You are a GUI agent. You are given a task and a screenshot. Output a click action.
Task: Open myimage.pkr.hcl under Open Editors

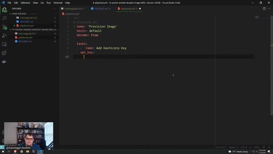[29, 18]
